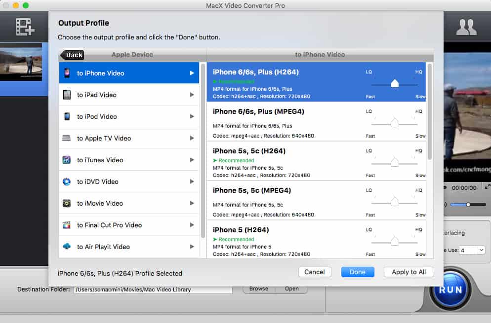Go Back to previous profile category
Viewport: 491px width, 323px height.
tap(72, 55)
